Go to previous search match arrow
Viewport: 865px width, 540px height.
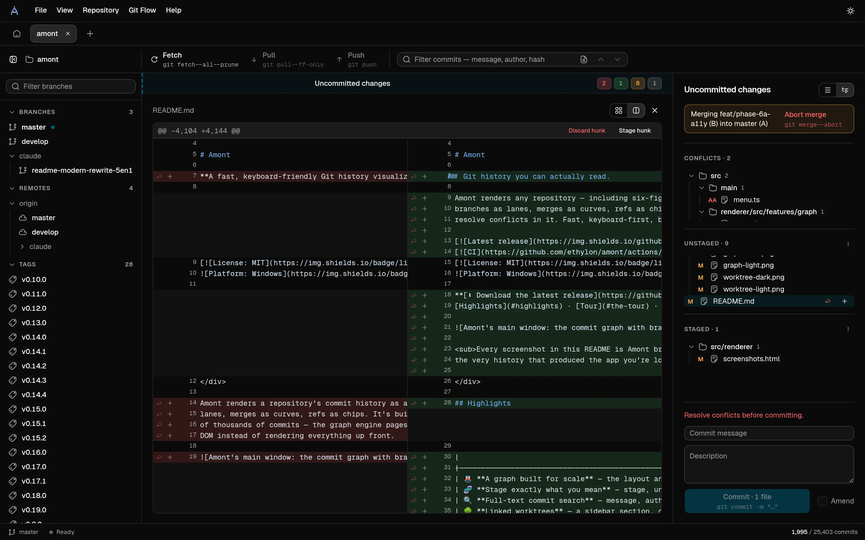click(600, 59)
